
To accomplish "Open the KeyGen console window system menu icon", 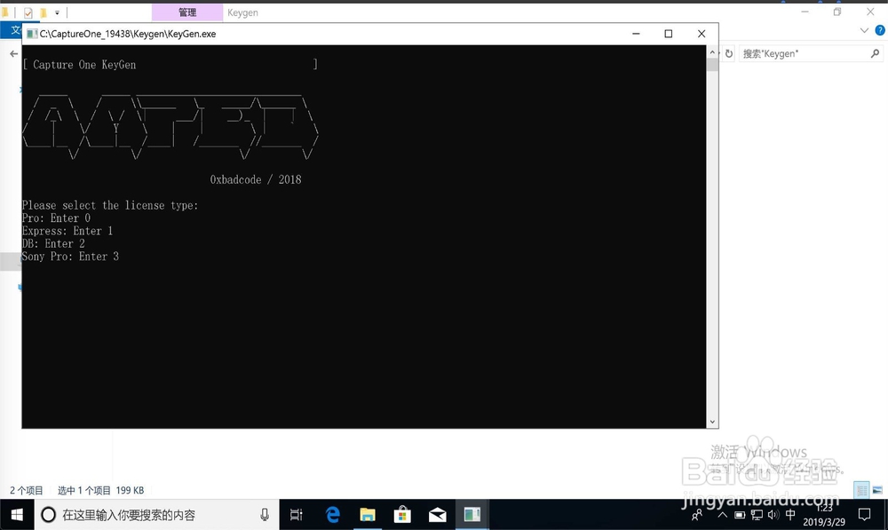I will 32,34.
